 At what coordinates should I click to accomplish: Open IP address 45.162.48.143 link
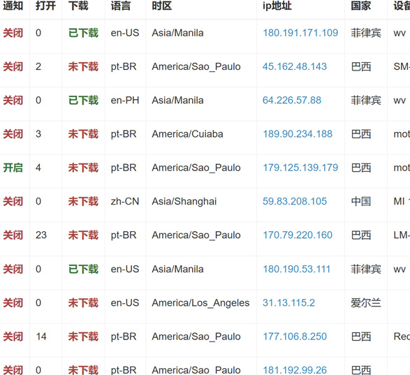tap(295, 66)
